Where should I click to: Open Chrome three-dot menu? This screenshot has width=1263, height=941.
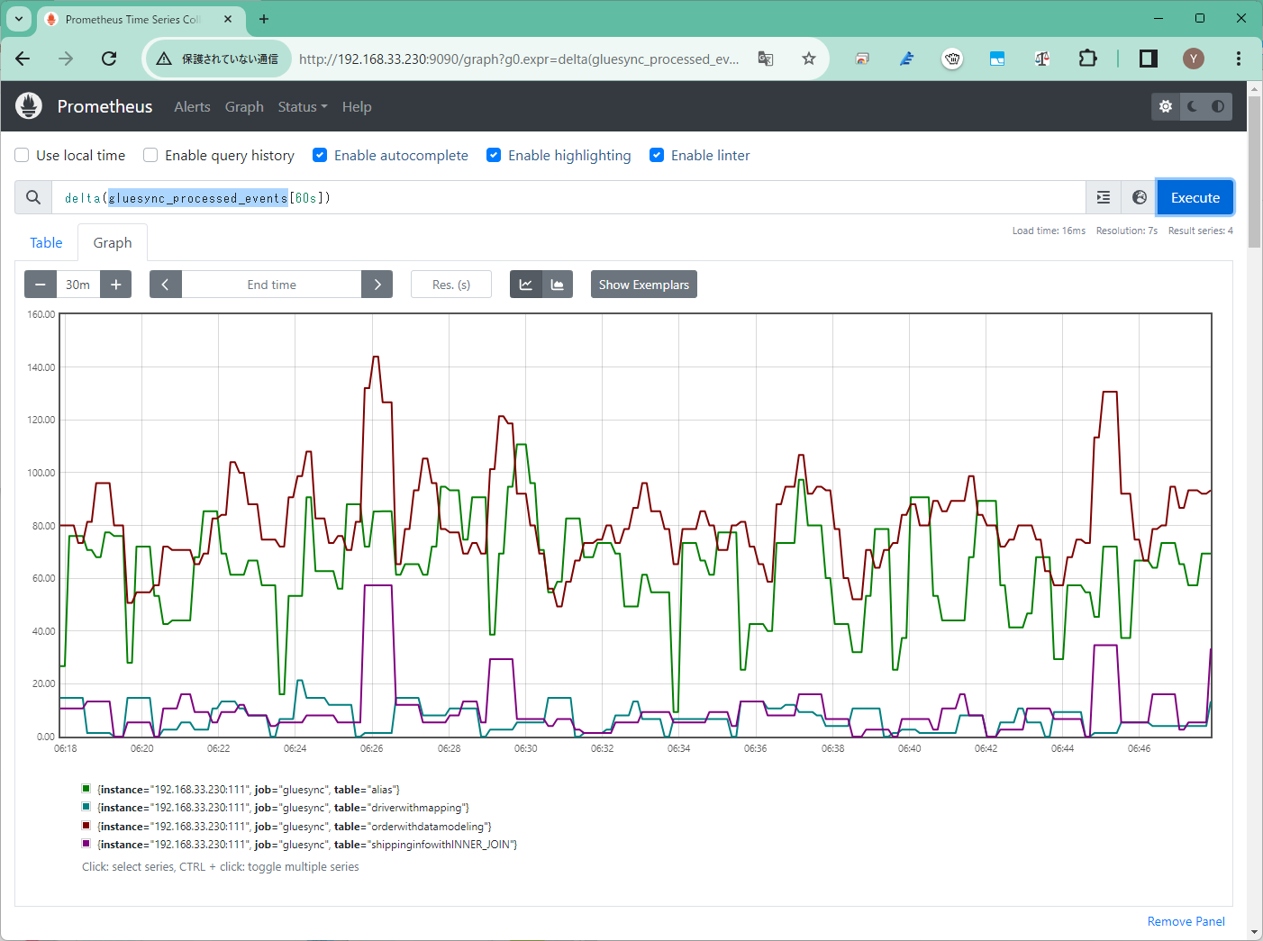pos(1239,59)
